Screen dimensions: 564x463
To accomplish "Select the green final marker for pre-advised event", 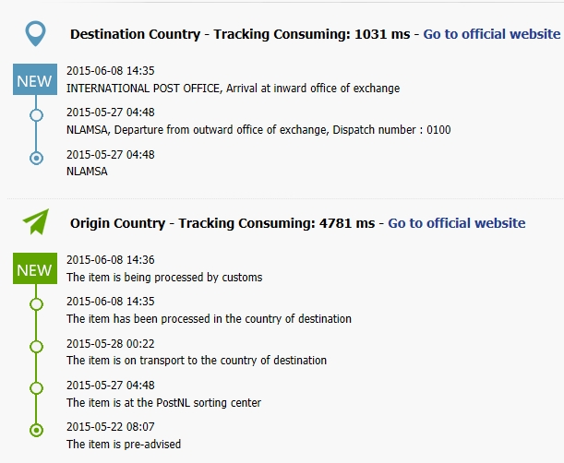I will pyautogui.click(x=36, y=430).
